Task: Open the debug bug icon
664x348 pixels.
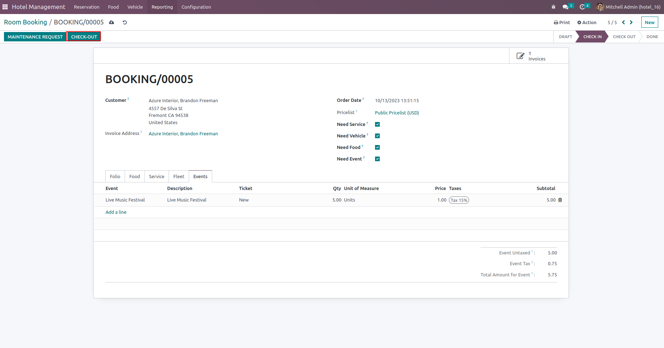Action: (553, 7)
